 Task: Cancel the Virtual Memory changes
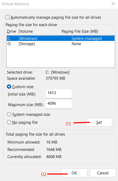click(103, 173)
